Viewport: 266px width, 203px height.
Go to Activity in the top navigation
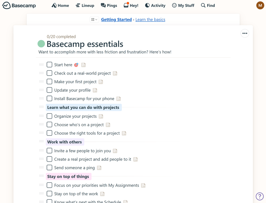(x=155, y=5)
